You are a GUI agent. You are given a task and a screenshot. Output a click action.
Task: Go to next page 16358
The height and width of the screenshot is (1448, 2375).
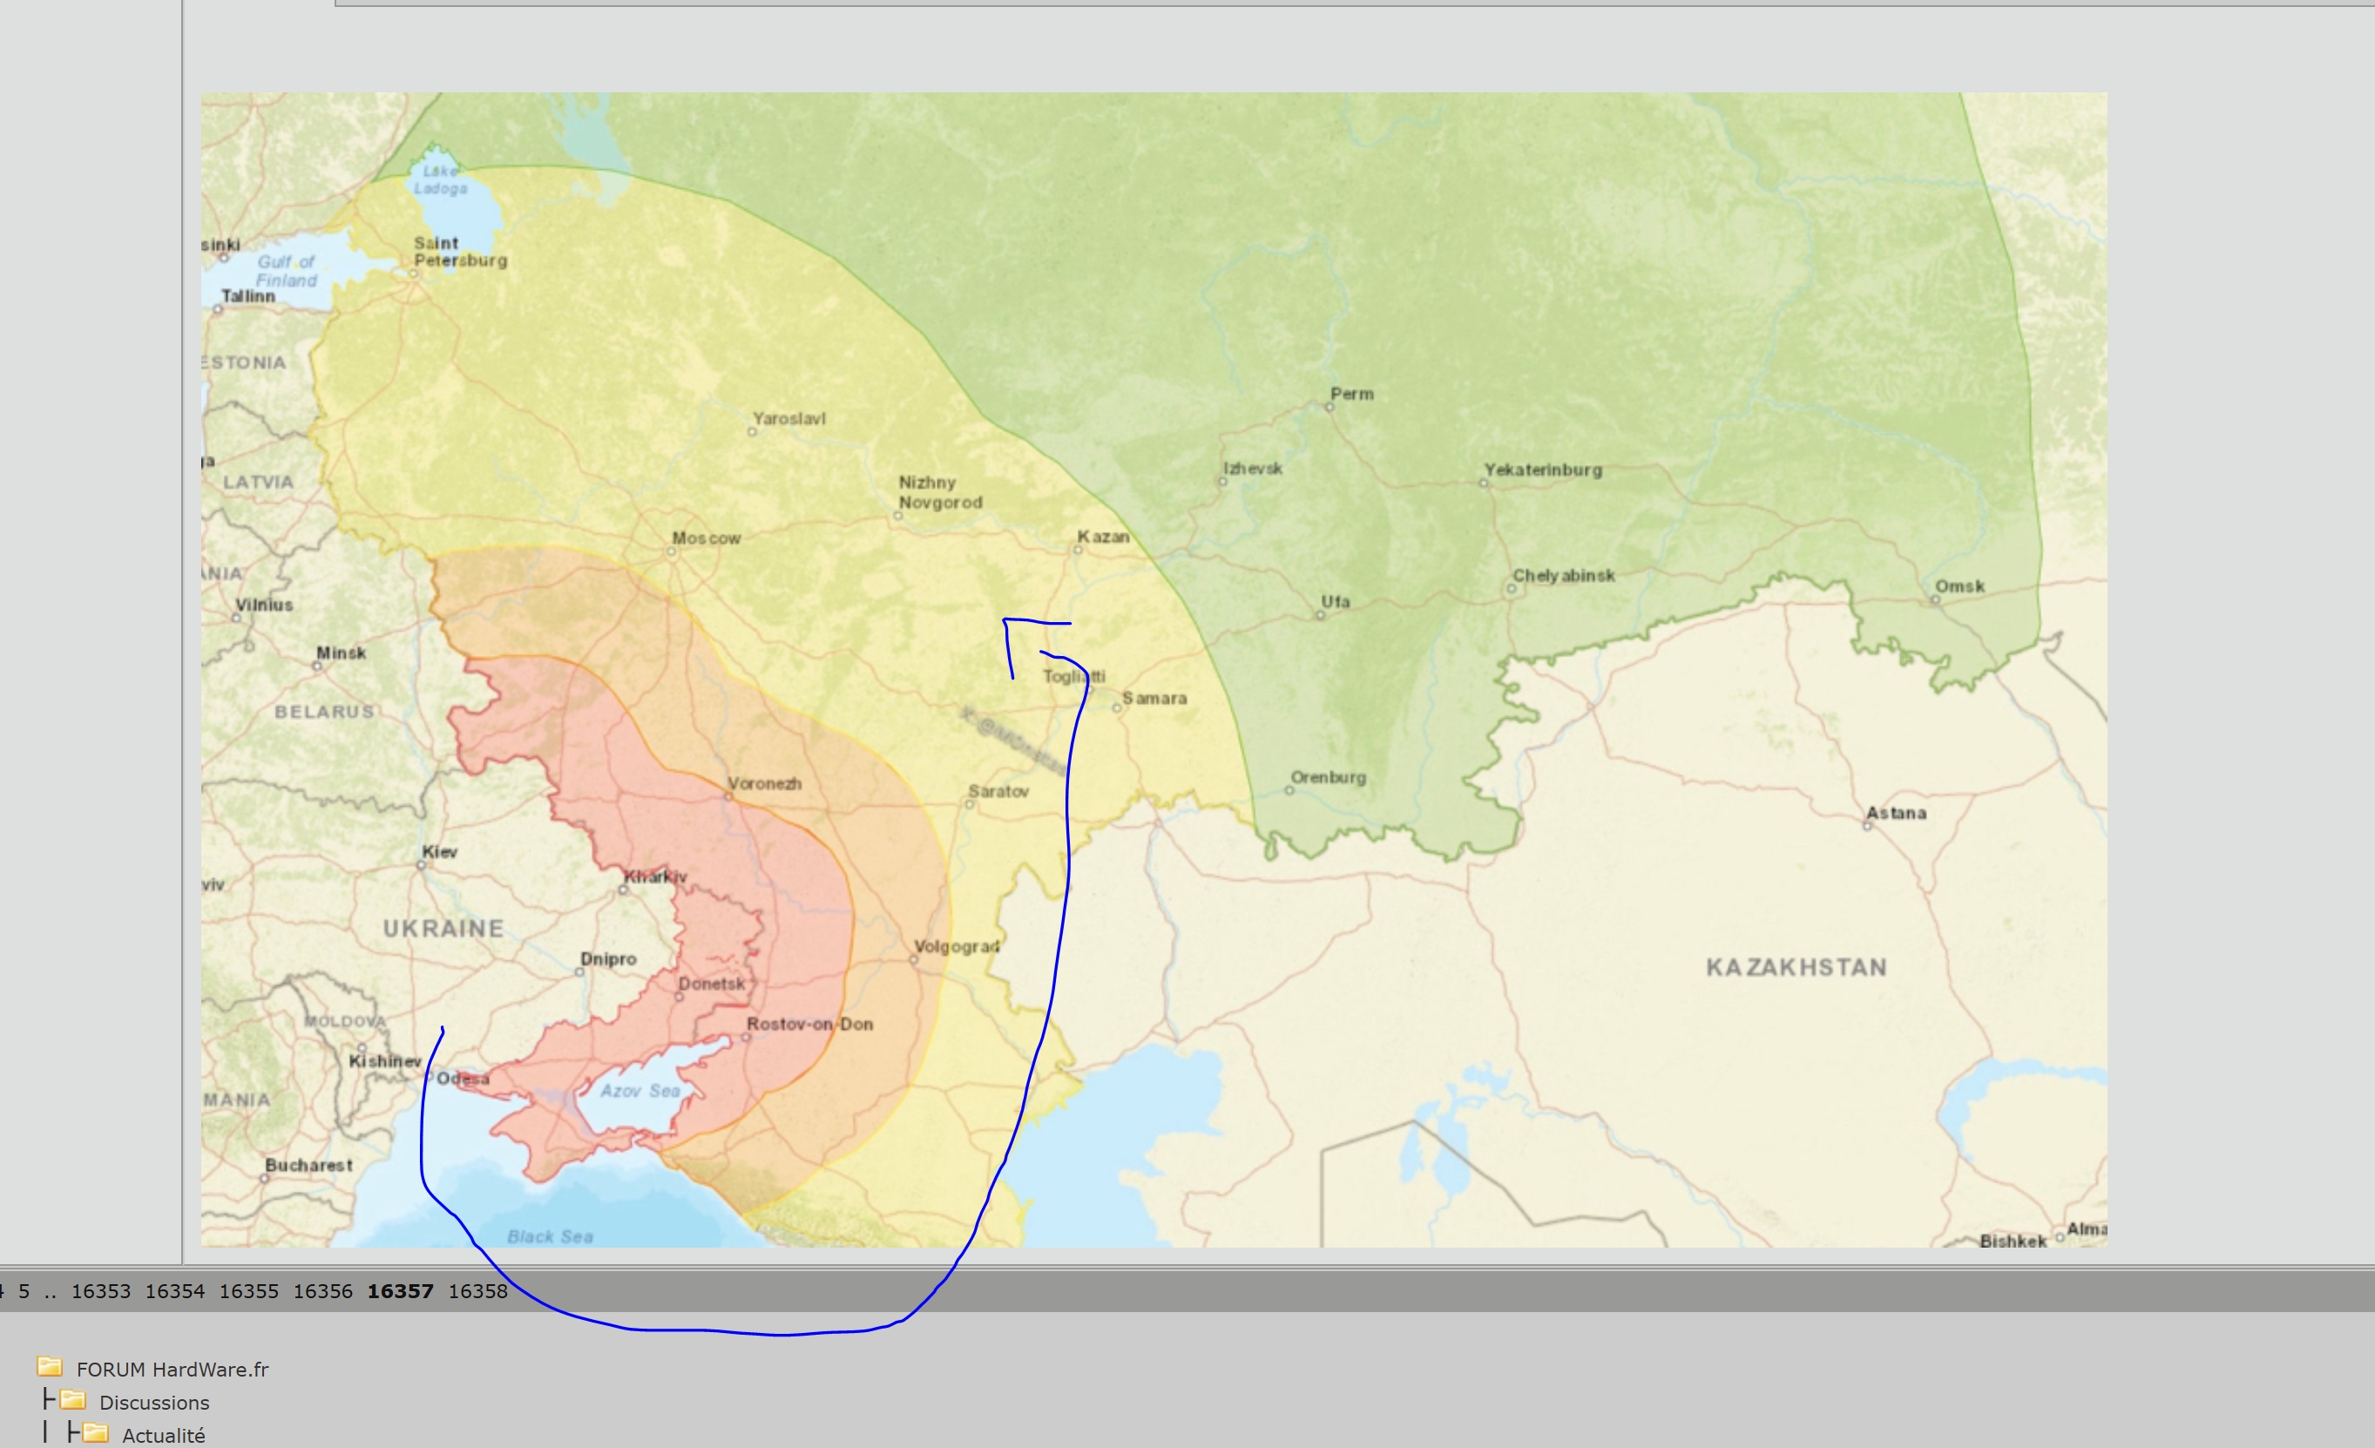[478, 1291]
